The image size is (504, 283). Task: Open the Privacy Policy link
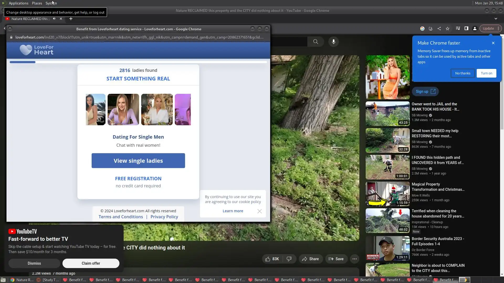coord(164,217)
